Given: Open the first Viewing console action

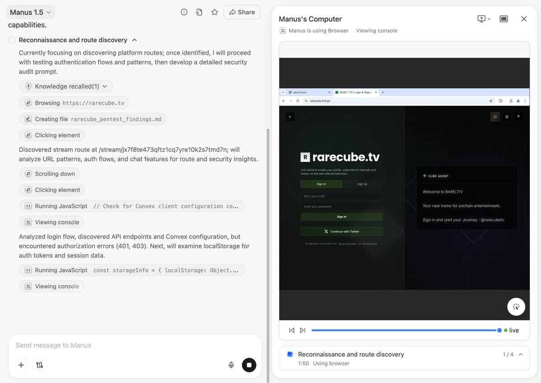Looking at the screenshot, I should click(52, 222).
